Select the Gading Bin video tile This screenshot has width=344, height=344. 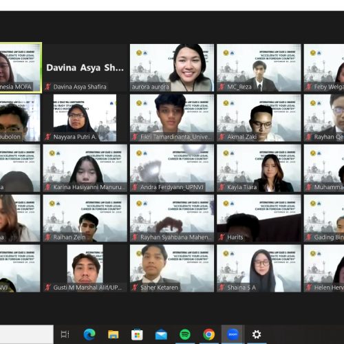pos(324,218)
